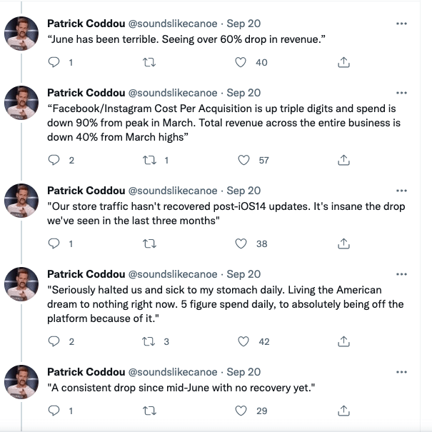Like the tweet about 60% revenue drop
This screenshot has width=432, height=432.
[x=241, y=63]
